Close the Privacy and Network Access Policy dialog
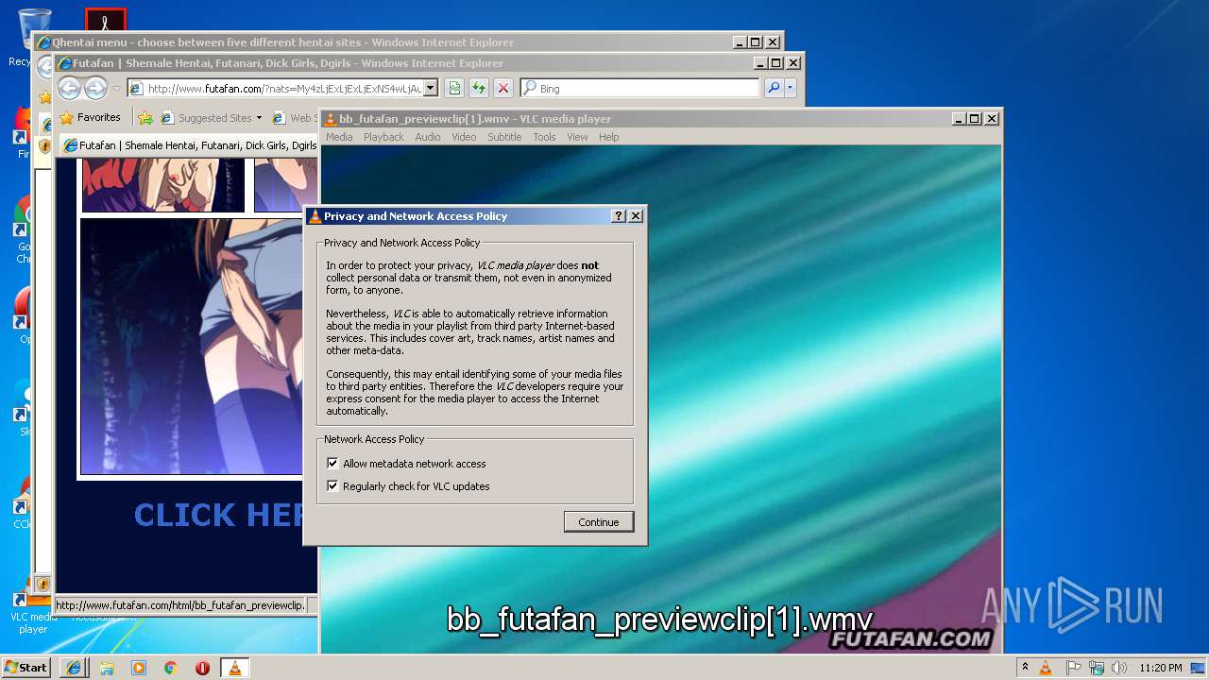 [636, 216]
